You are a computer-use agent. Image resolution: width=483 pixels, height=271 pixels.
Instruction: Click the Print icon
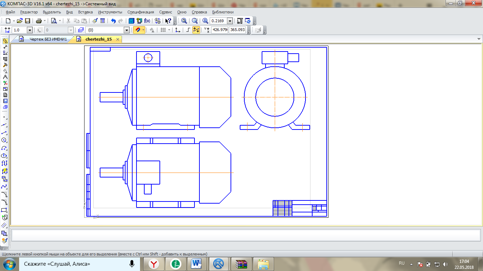[x=39, y=21]
